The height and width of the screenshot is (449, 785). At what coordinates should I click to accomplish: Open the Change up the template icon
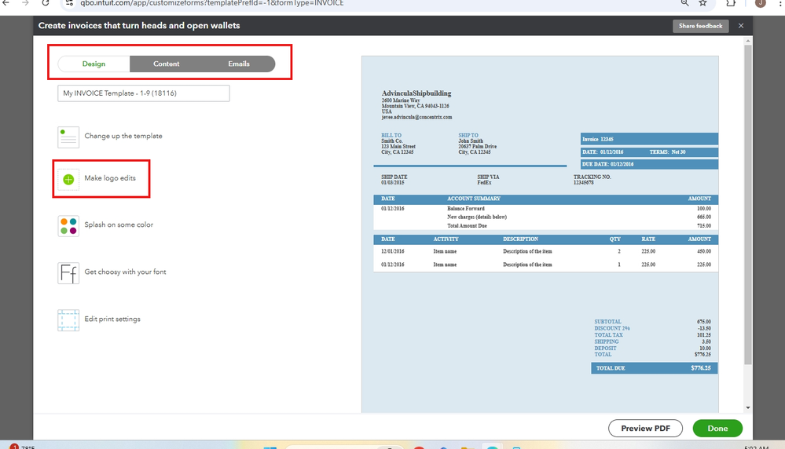pos(68,137)
